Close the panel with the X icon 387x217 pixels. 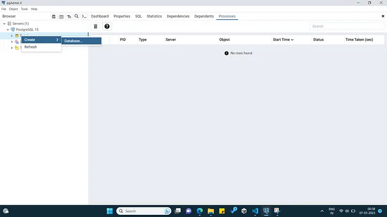(x=383, y=16)
